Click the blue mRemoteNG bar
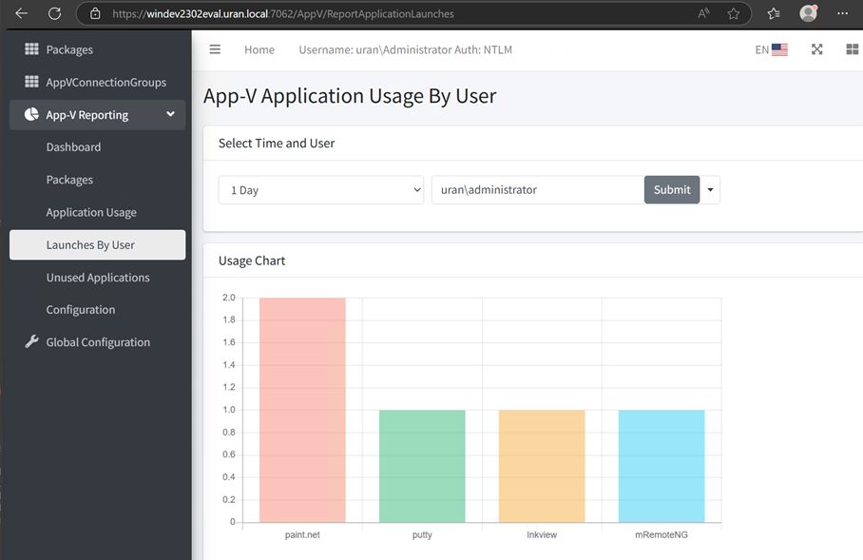 [x=662, y=466]
